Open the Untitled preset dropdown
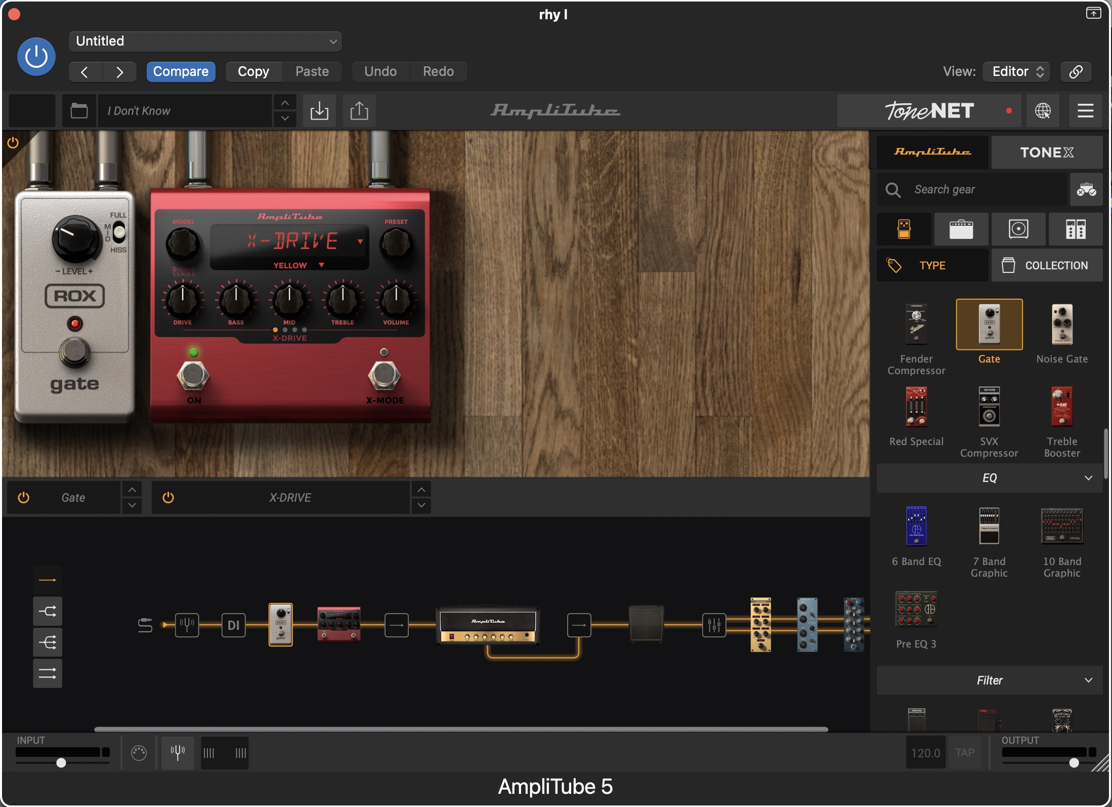Image resolution: width=1112 pixels, height=807 pixels. pos(205,41)
